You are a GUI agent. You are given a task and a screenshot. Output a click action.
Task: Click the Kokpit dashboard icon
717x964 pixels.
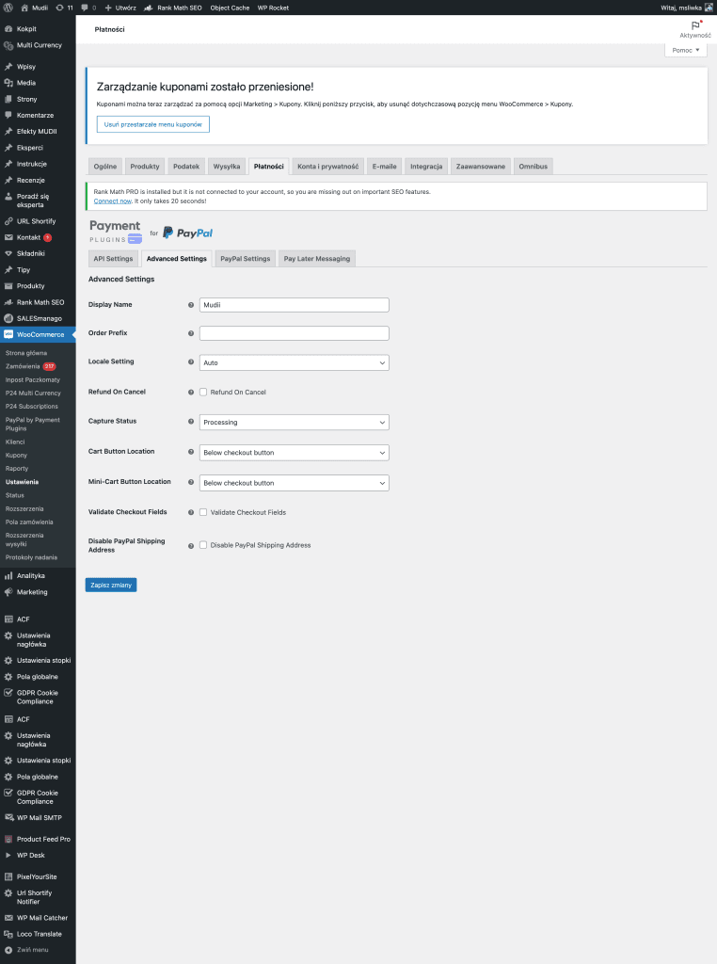tap(8, 29)
